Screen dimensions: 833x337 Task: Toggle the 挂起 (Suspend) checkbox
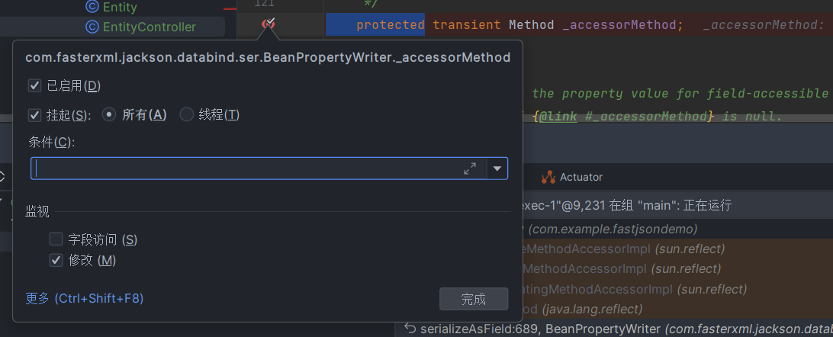[x=34, y=115]
